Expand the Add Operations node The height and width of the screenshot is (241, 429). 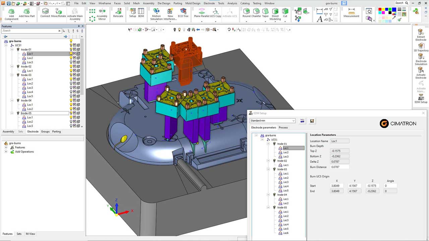point(6,152)
